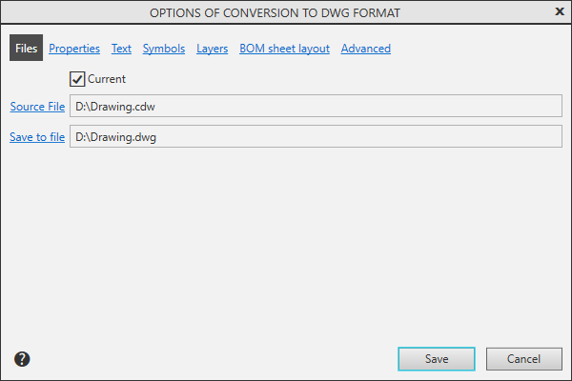
Task: Switch to the Advanced tab
Action: click(365, 49)
